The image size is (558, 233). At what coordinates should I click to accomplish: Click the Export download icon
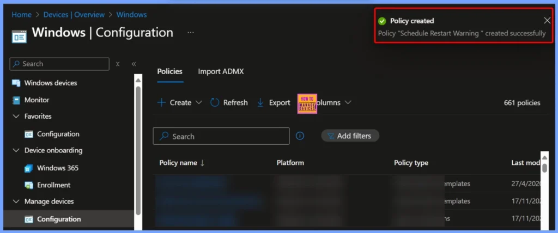coord(260,102)
